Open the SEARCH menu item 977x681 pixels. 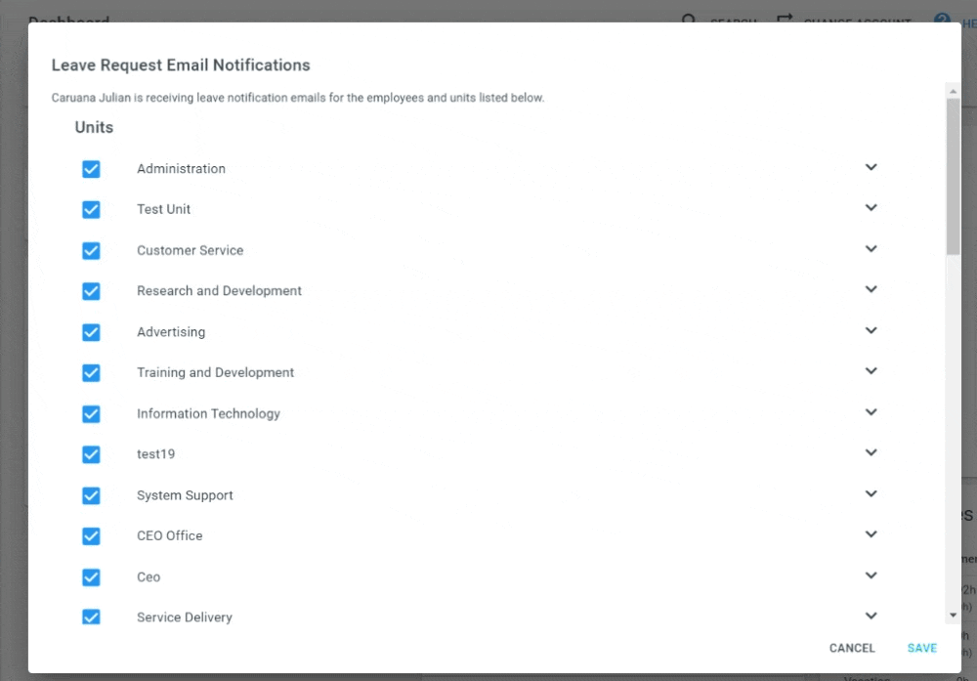tap(731, 23)
